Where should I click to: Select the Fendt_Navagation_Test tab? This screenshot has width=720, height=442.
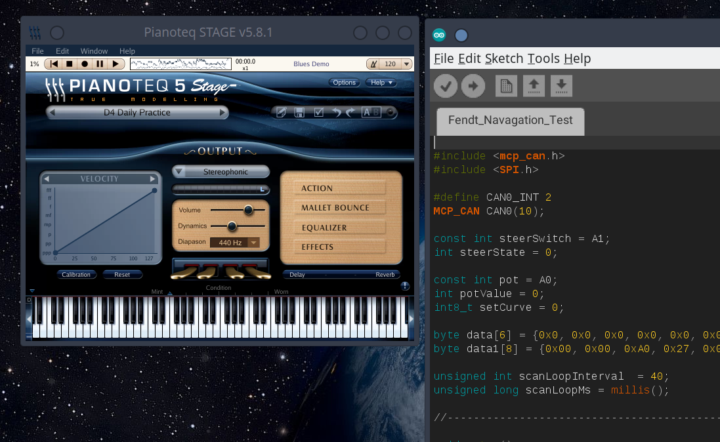[x=510, y=121]
